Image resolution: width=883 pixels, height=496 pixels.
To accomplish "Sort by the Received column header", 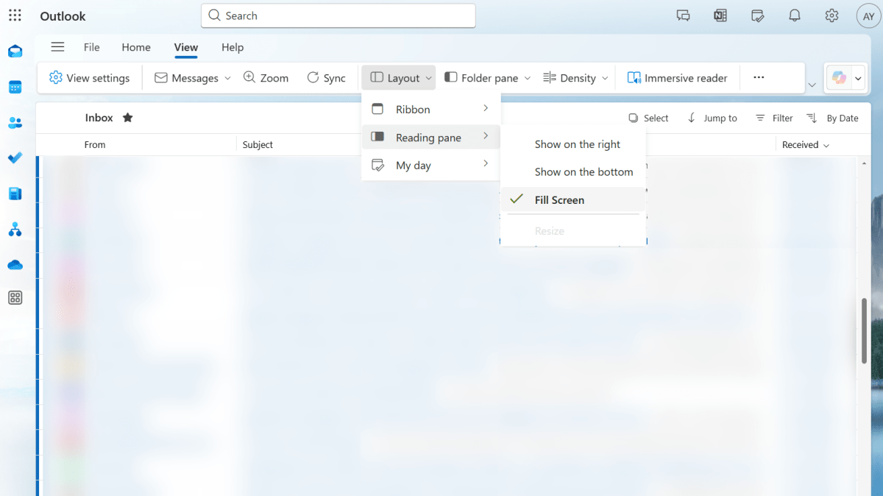I will [806, 145].
